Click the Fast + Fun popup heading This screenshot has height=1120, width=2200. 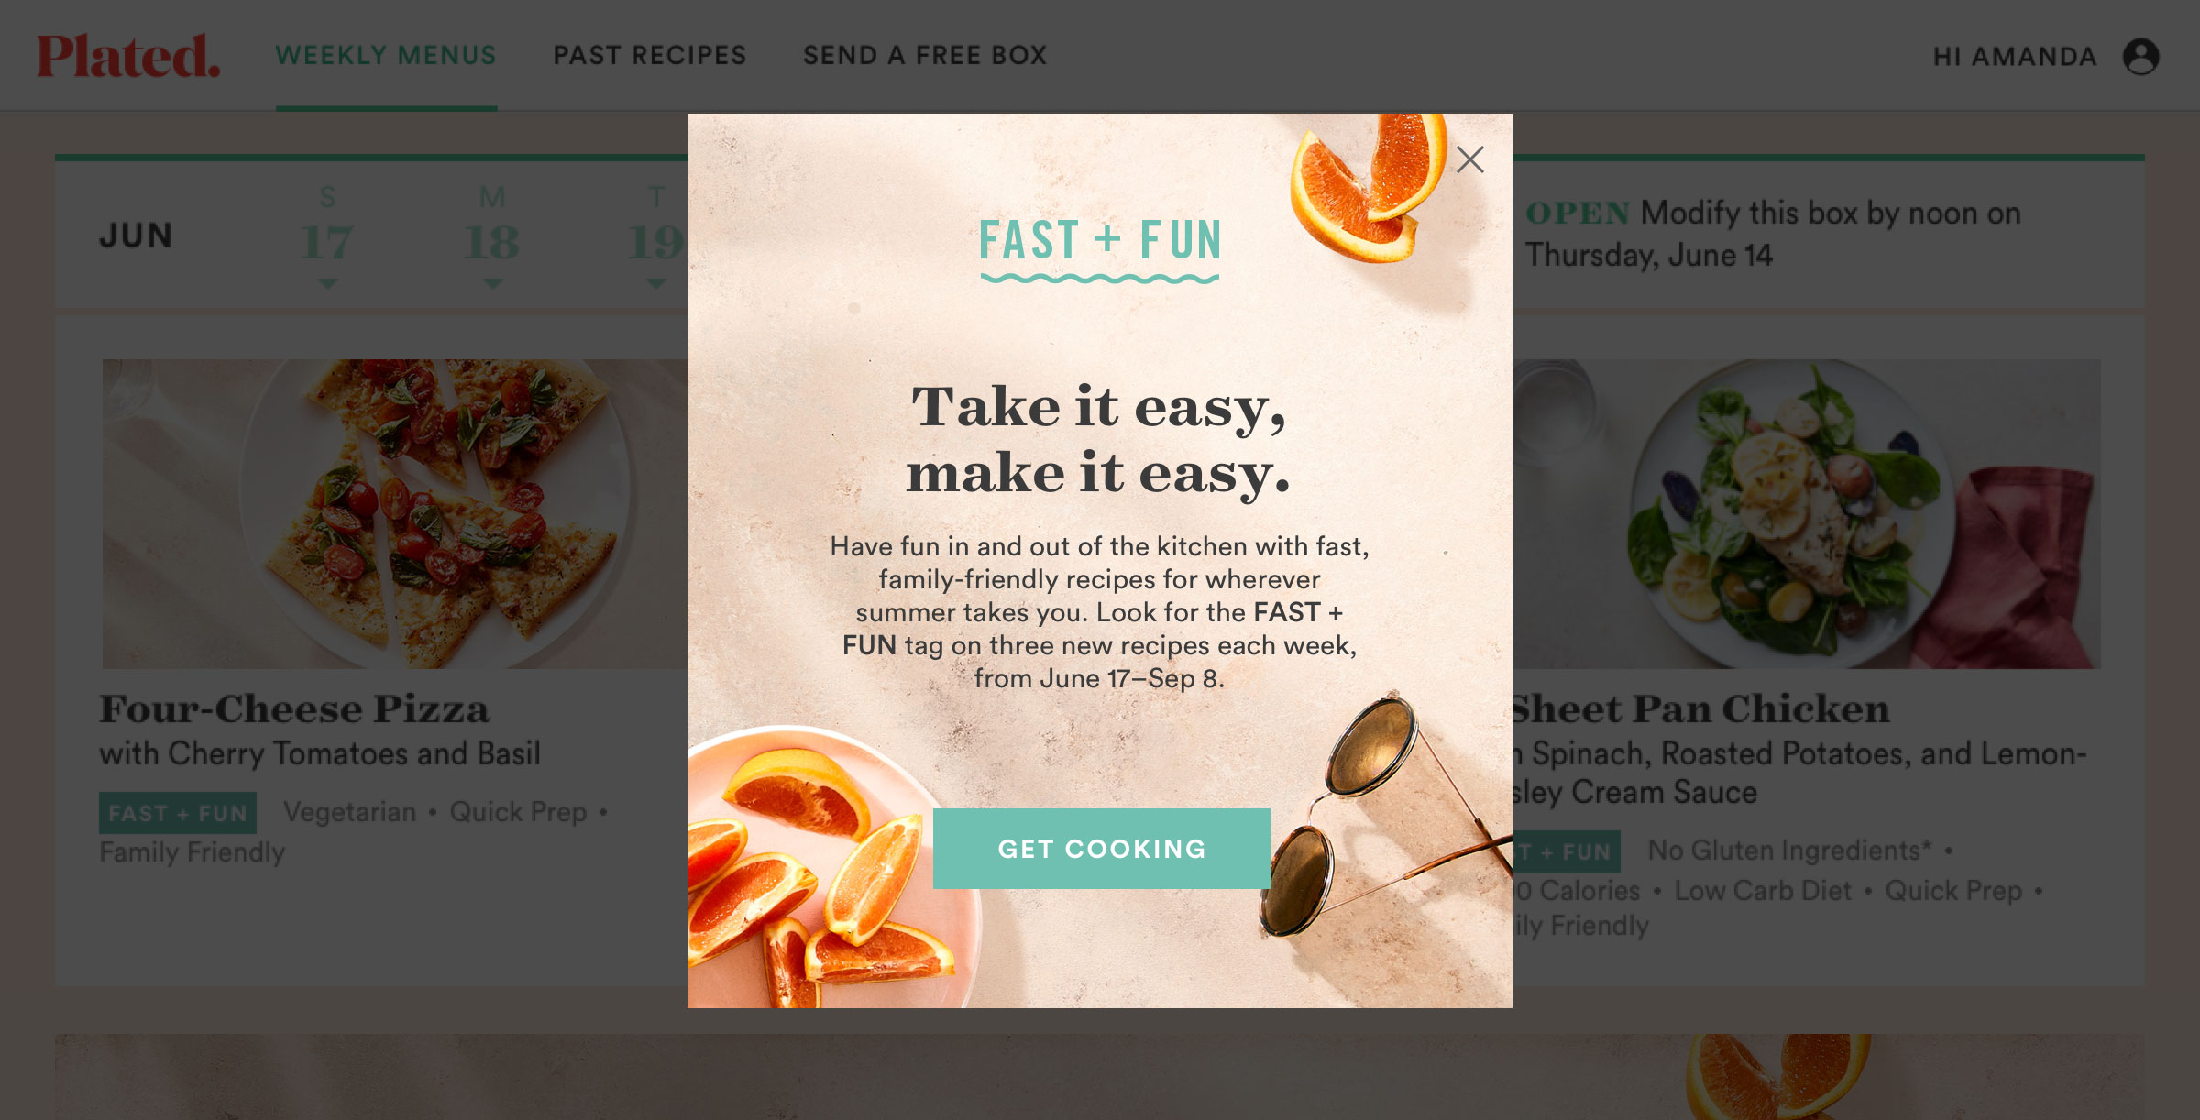[1100, 240]
